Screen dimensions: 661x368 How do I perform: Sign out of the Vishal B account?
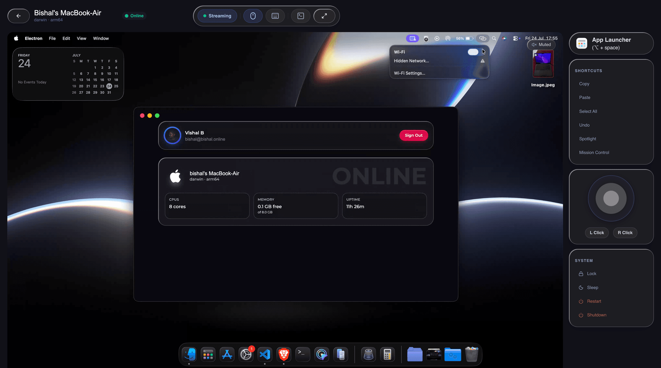[413, 135]
